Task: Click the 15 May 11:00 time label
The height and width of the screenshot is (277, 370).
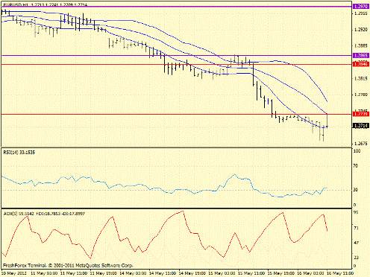Action: pos(251,273)
